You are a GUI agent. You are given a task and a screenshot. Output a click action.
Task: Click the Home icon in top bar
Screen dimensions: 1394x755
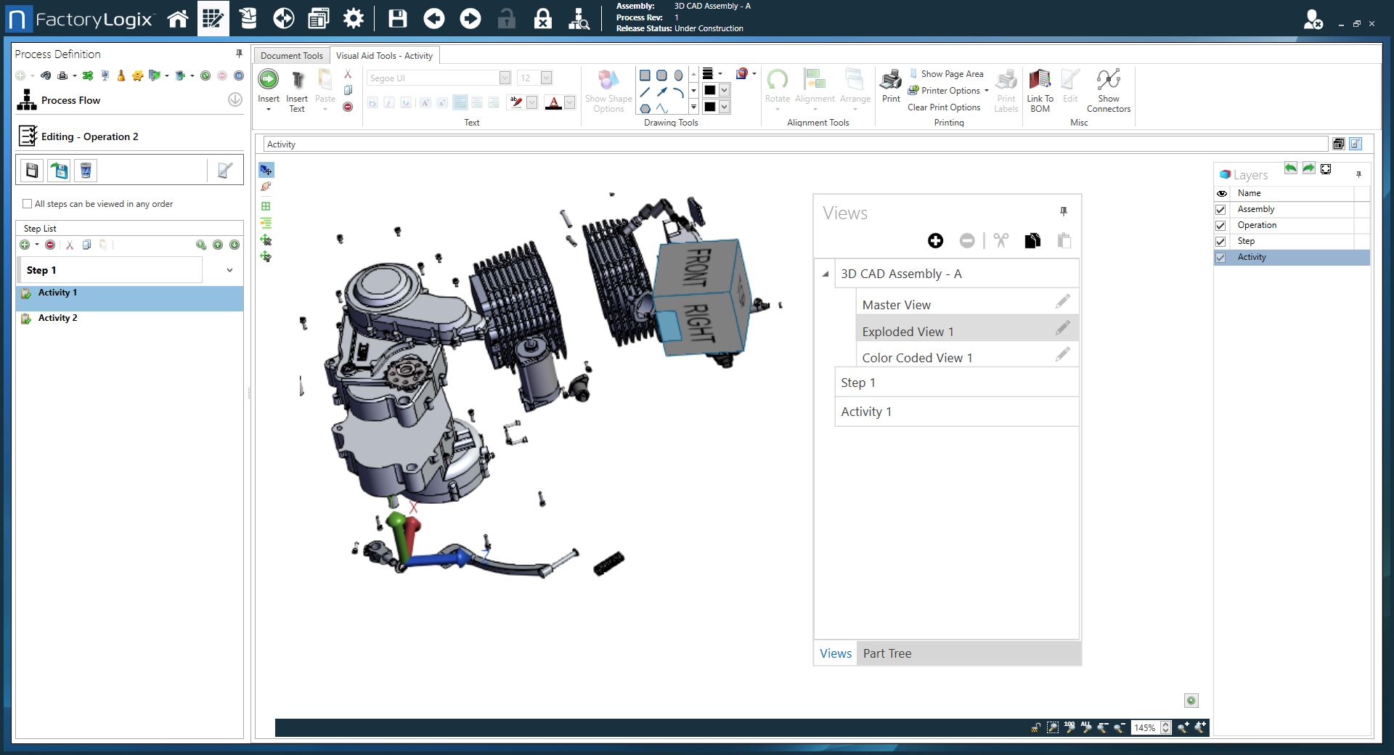click(x=178, y=19)
